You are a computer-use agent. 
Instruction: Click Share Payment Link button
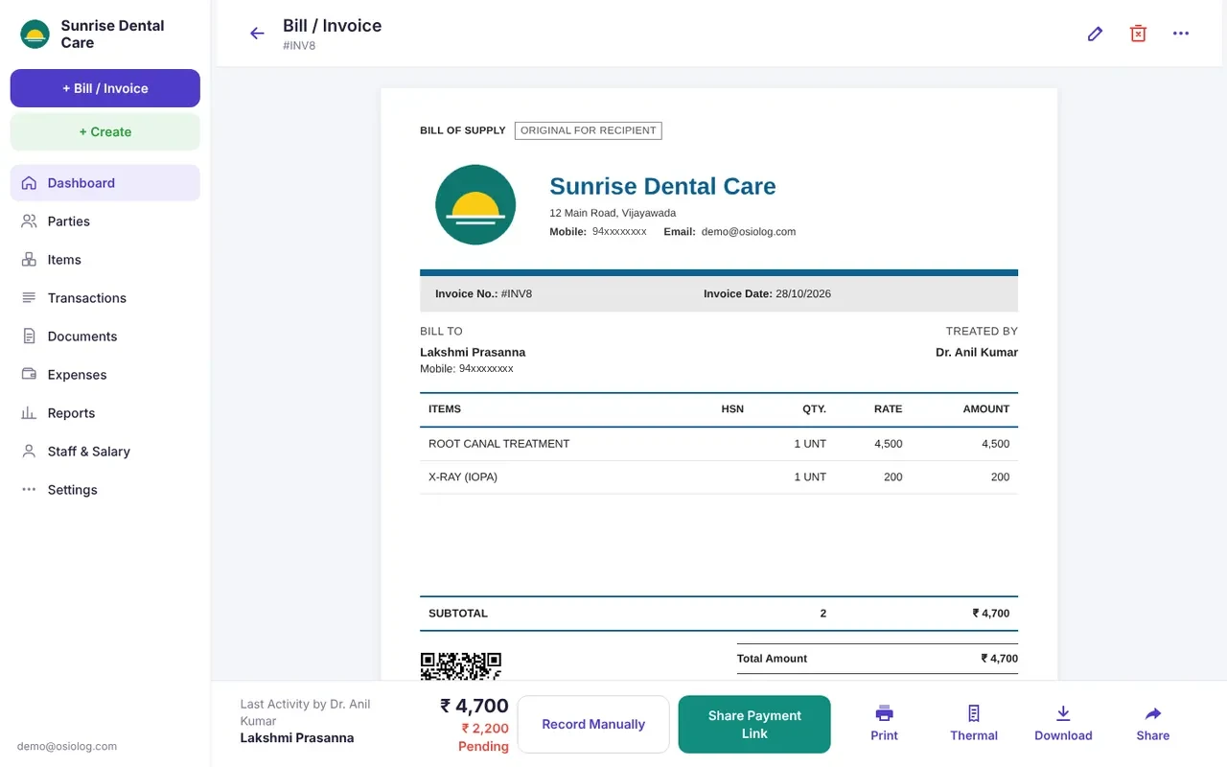pyautogui.click(x=754, y=724)
